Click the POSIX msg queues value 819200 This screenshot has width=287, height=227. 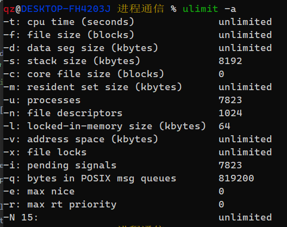tap(236, 178)
